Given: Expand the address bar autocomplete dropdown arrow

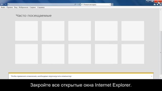Looking at the screenshot, I should tap(77, 5).
